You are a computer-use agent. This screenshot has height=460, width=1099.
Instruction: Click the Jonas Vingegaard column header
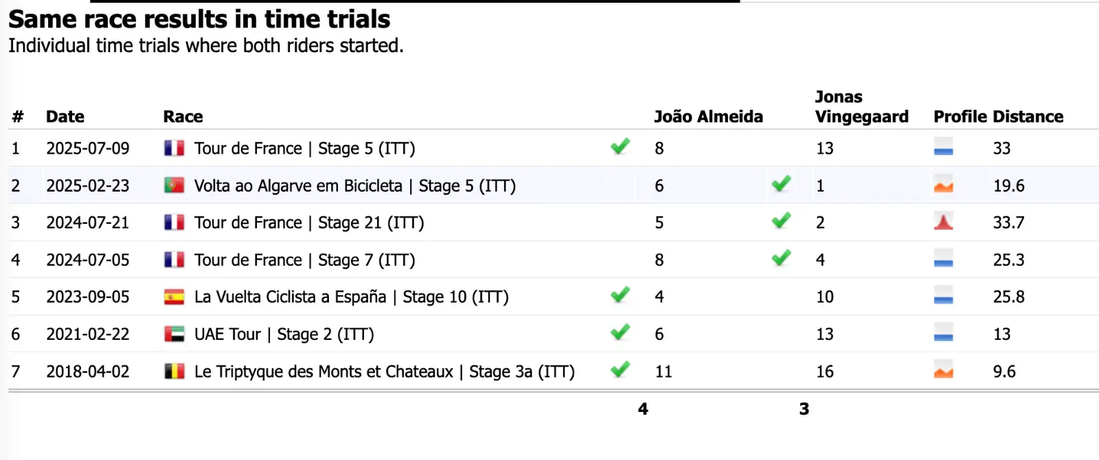861,107
